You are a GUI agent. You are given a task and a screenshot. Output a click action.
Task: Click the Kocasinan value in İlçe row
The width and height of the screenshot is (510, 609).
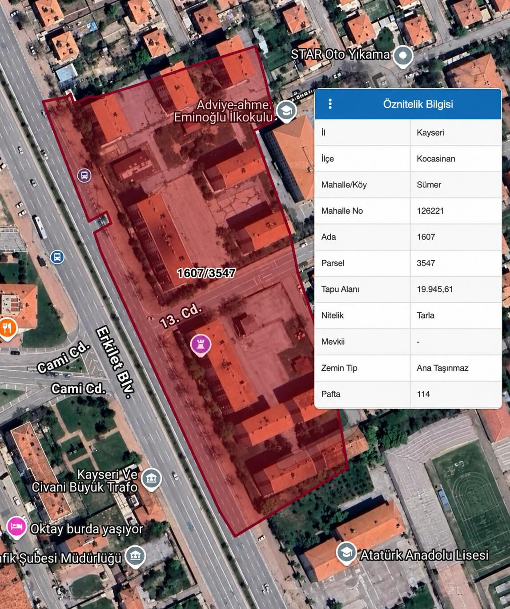click(436, 159)
